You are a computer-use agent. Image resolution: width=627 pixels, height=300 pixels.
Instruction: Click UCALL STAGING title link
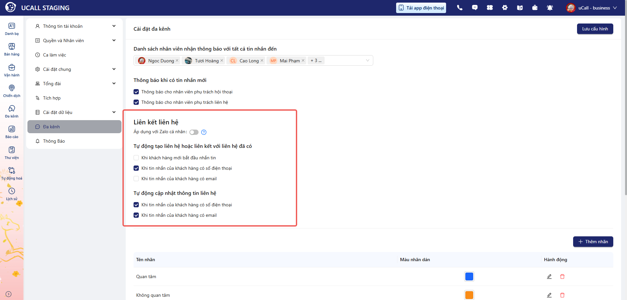45,8
